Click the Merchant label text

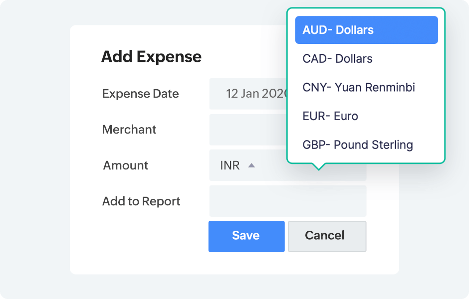point(129,130)
